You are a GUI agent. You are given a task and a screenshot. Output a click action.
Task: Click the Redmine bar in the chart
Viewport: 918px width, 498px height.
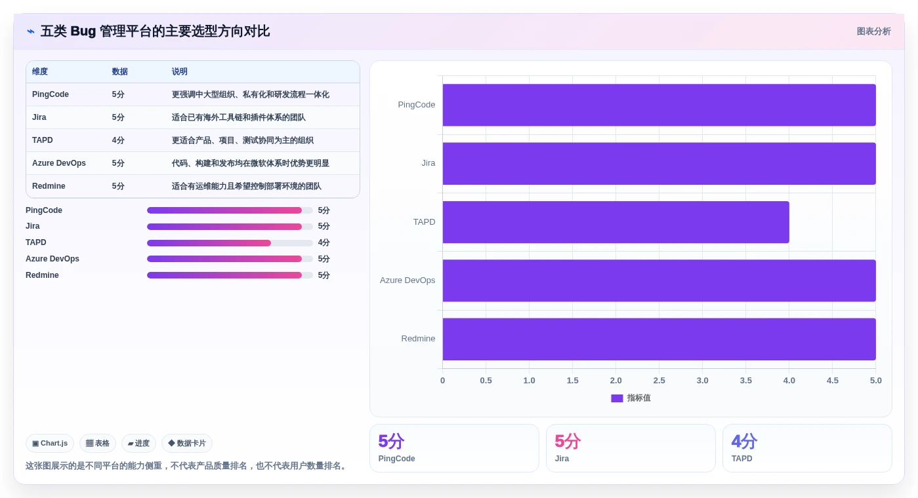point(659,339)
